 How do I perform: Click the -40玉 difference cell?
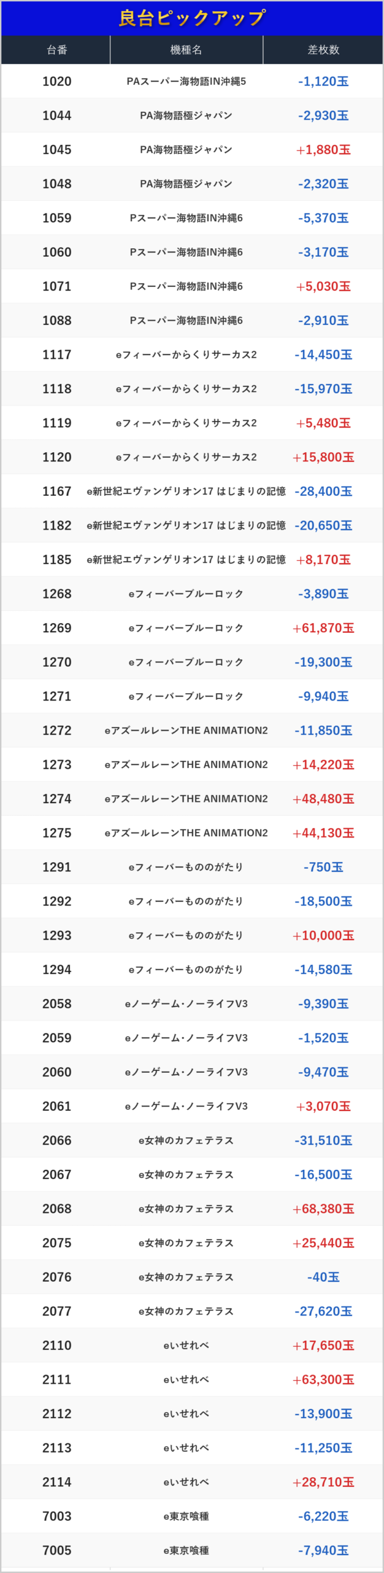[x=323, y=1277]
